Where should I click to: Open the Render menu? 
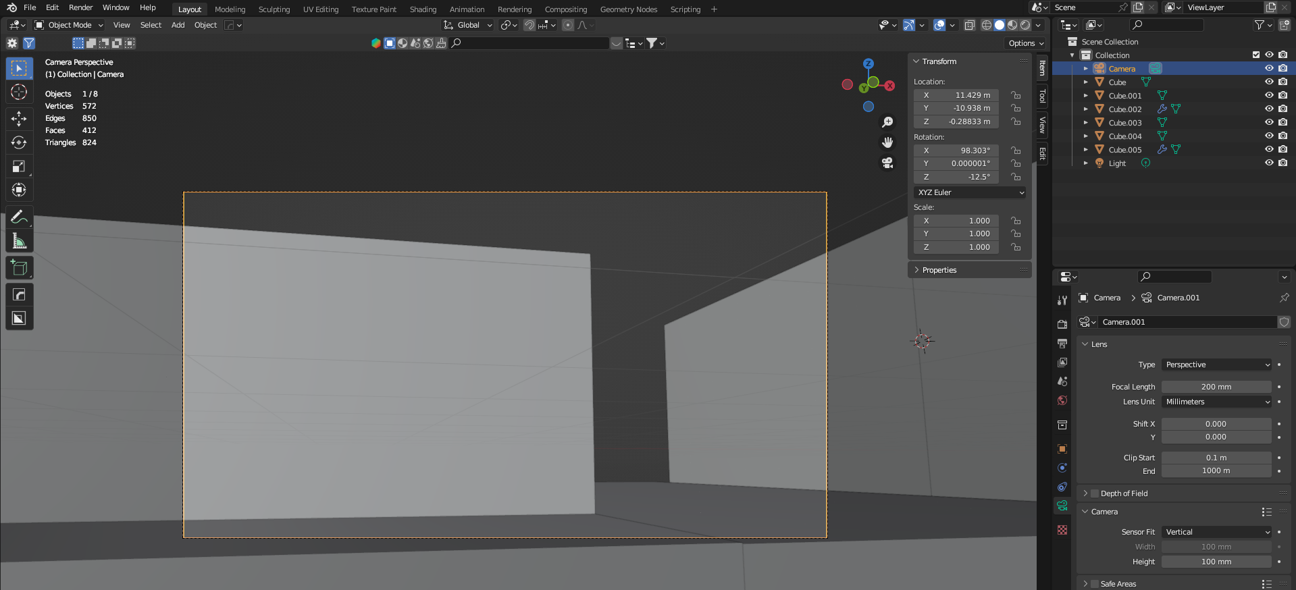80,7
